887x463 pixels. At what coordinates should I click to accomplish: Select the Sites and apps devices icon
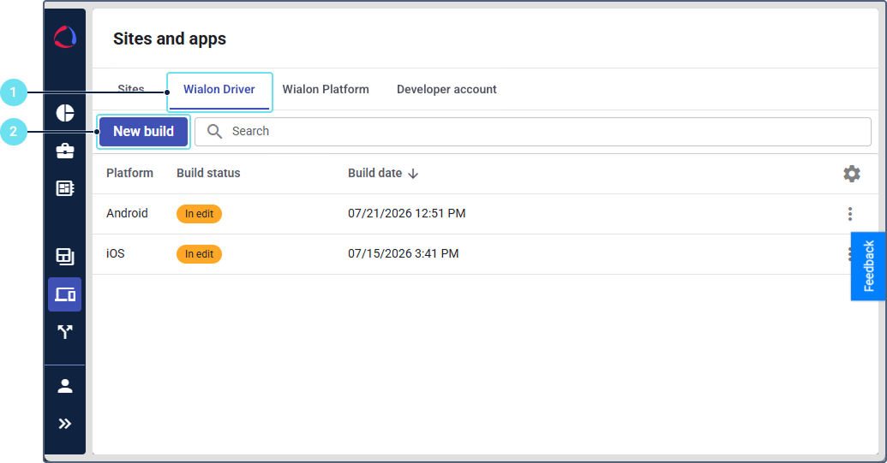click(x=65, y=294)
